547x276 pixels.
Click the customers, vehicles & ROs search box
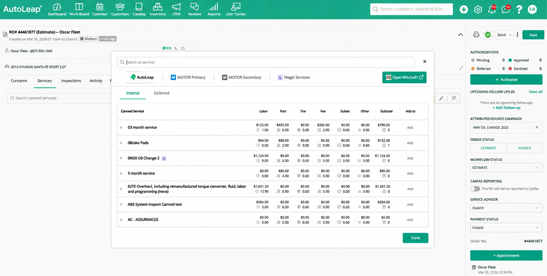411,9
